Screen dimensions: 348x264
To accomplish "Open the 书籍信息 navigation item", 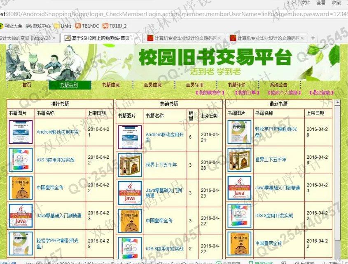I will point(111,85).
